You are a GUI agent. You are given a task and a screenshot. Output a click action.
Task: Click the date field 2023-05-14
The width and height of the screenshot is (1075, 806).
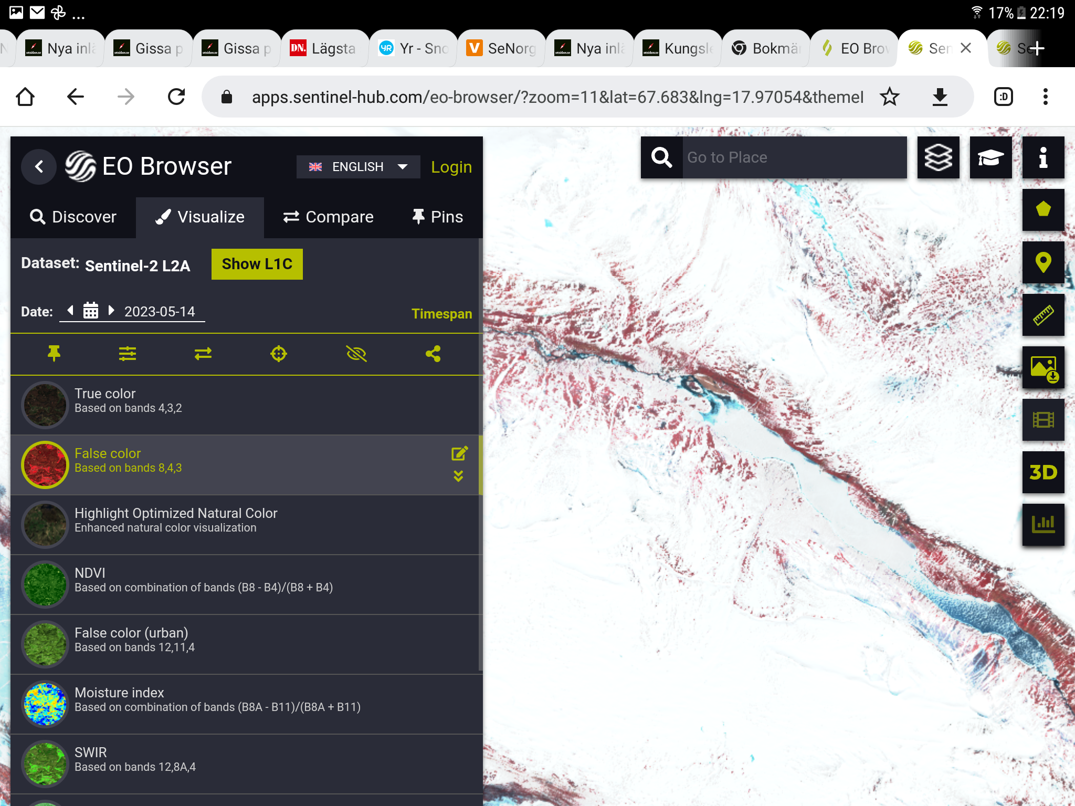click(160, 311)
